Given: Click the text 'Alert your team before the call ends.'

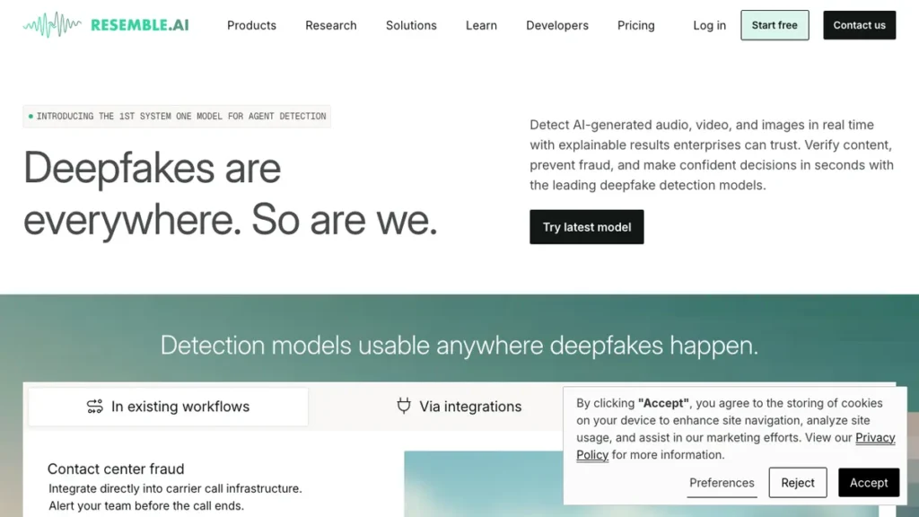Looking at the screenshot, I should [146, 505].
